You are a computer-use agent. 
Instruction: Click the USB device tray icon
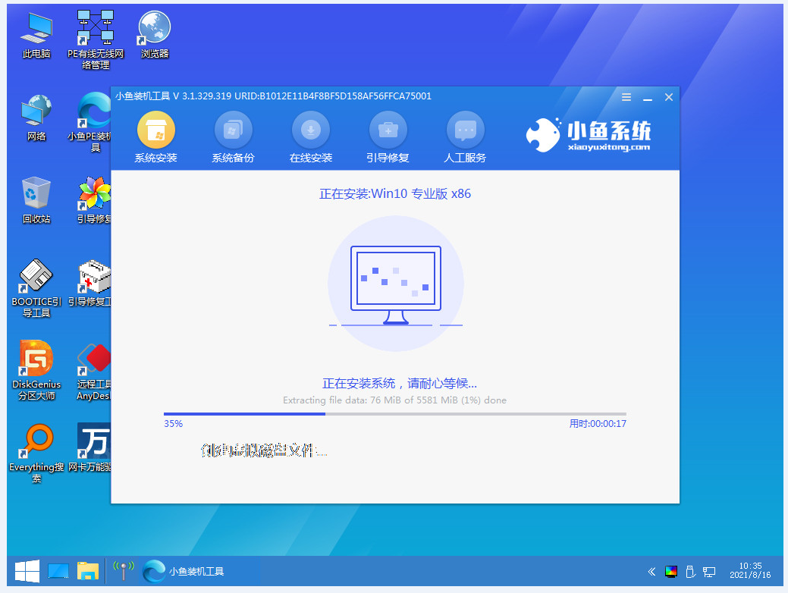point(690,572)
